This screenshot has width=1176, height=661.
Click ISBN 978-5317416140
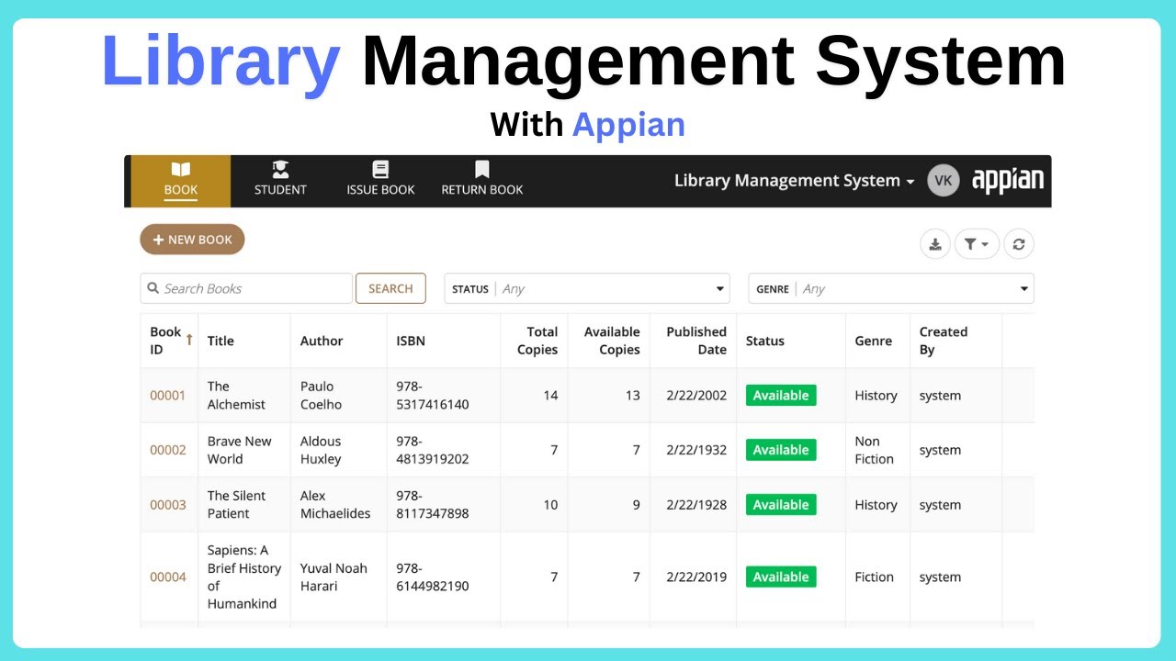(x=433, y=396)
